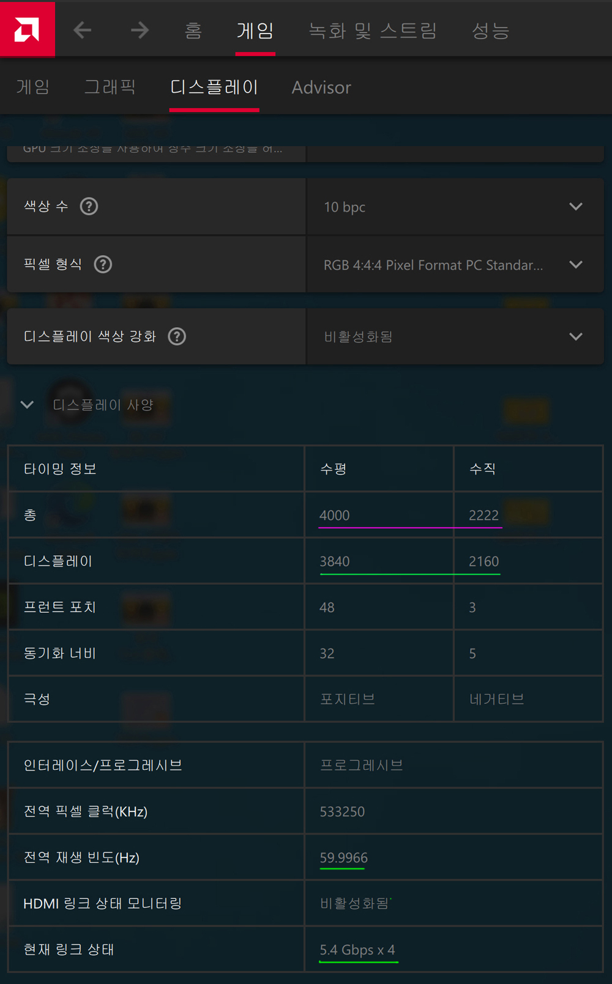This screenshot has height=984, width=612.
Task: Collapse the 디스플레이 사양 section
Action: 27,404
